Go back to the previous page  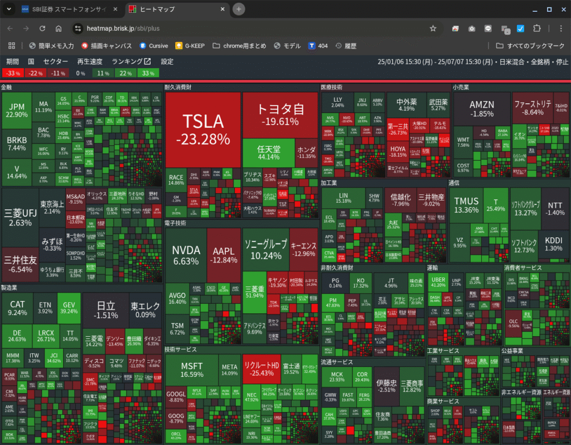point(10,28)
